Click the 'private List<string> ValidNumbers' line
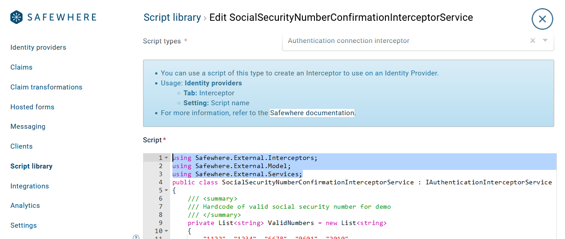Screen dimensions: 565x239 pyautogui.click(x=287, y=223)
